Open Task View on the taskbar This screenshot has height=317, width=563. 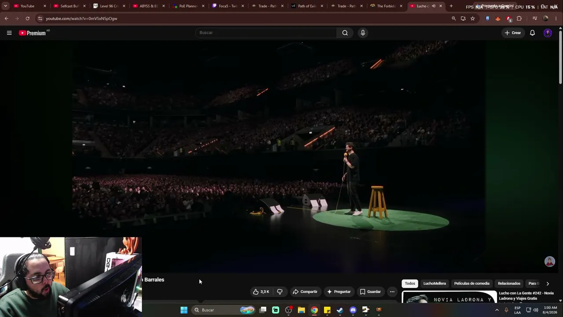263,310
